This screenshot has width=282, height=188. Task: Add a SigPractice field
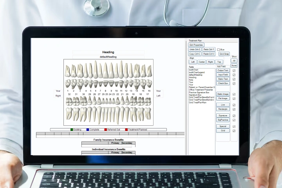(223, 120)
